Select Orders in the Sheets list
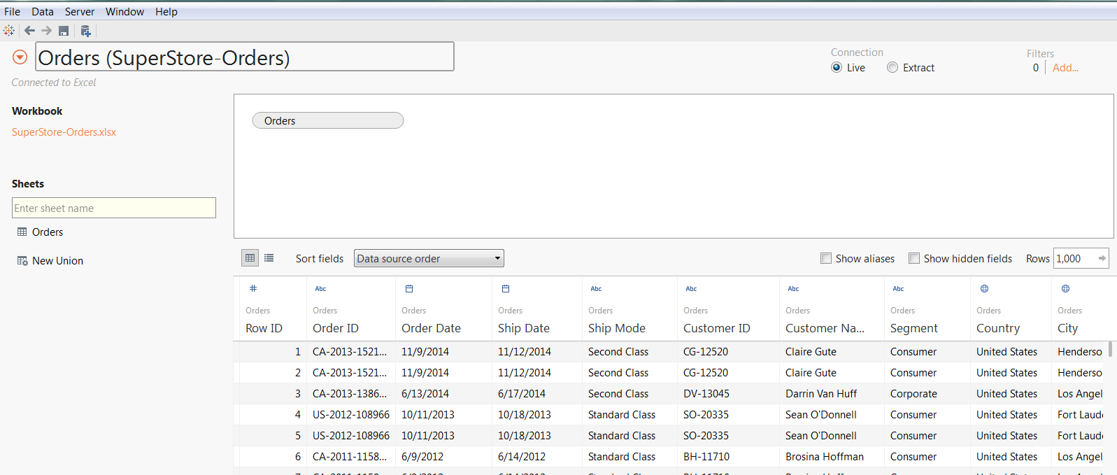This screenshot has width=1117, height=475. [x=48, y=232]
